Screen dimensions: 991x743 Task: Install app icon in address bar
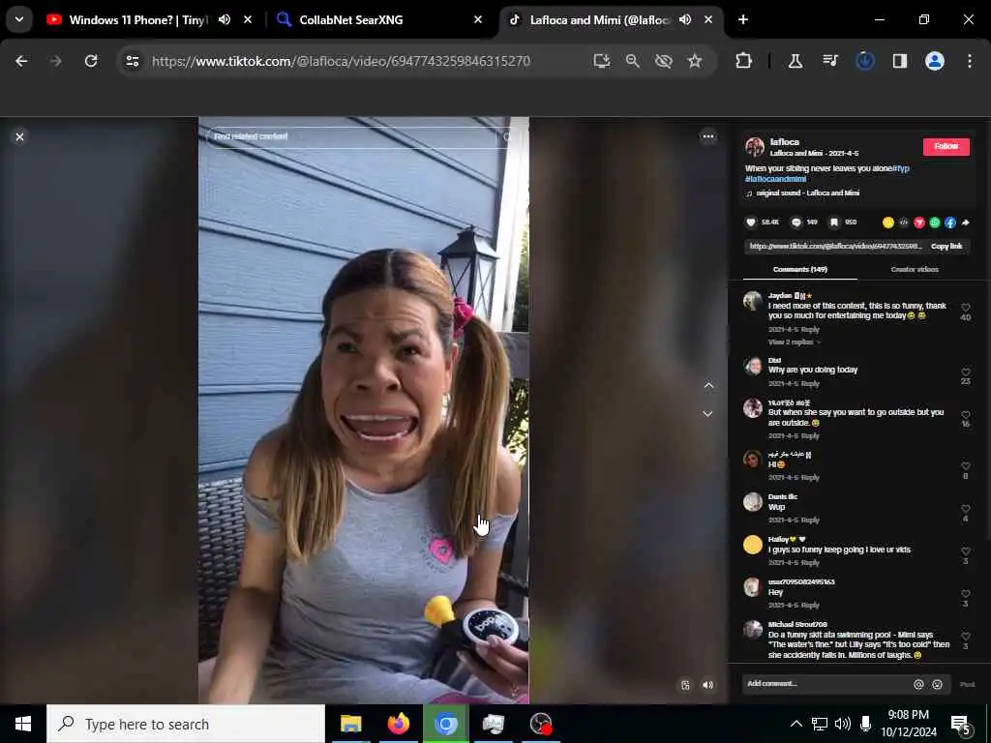coord(602,61)
